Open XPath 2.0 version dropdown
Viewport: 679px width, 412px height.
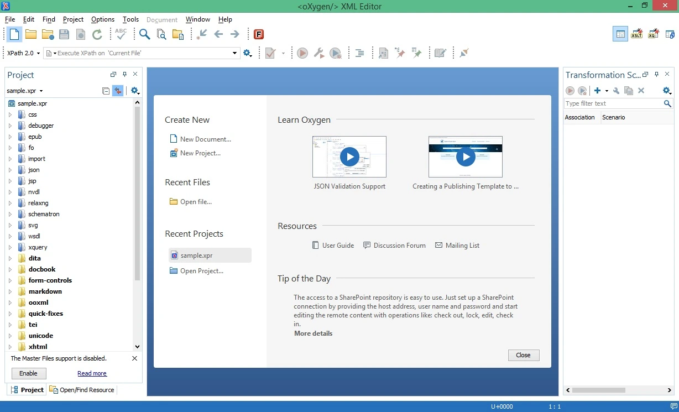[x=24, y=53]
